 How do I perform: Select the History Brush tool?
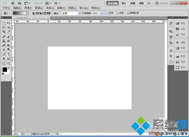pos(9,41)
